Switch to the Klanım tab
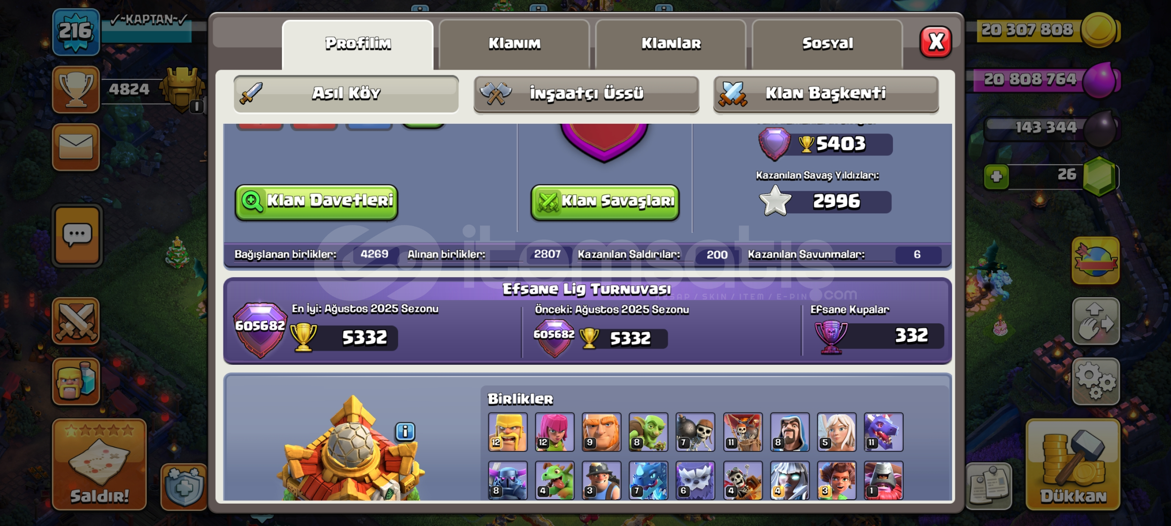Screen dimensions: 1171x526 pyautogui.click(x=515, y=44)
